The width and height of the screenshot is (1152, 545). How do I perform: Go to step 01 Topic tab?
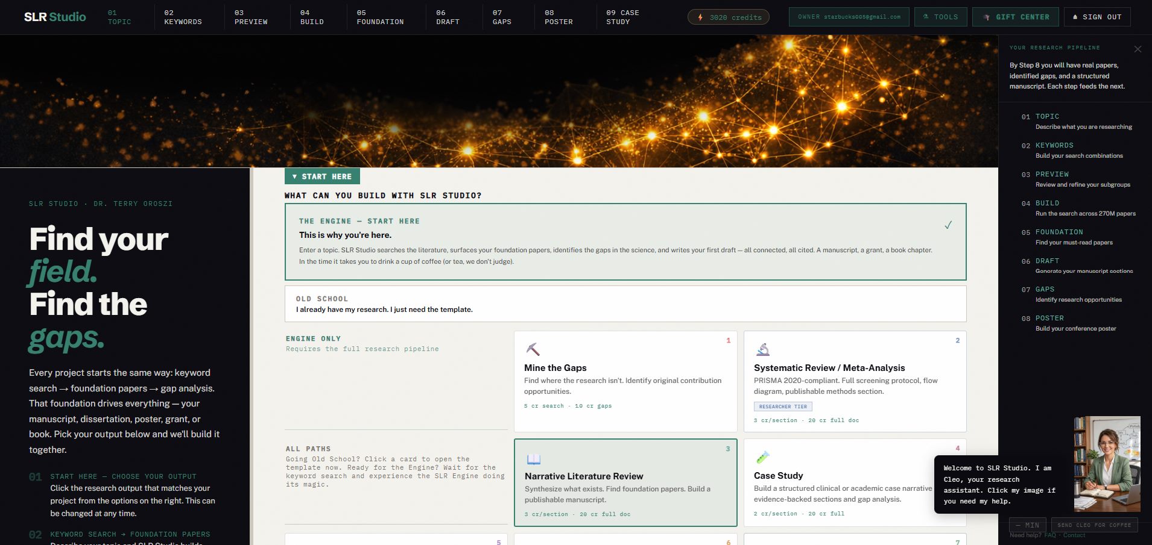tap(119, 17)
